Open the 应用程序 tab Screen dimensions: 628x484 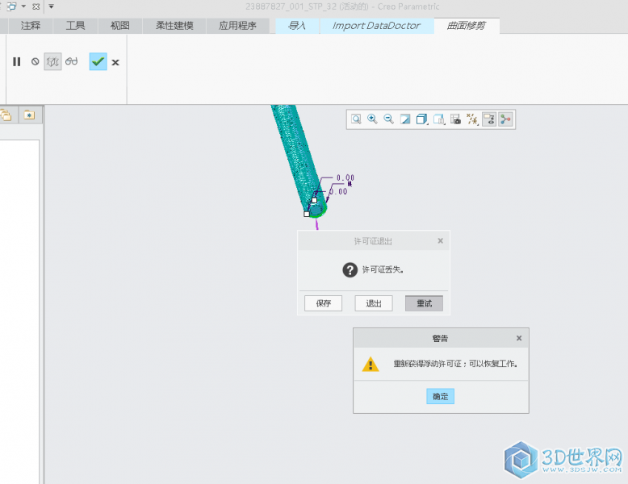(237, 26)
